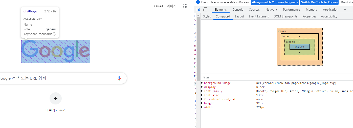Image resolution: width=353 pixels, height=128 pixels.
Task: Click the Don't show again button
Action: click(347, 2)
